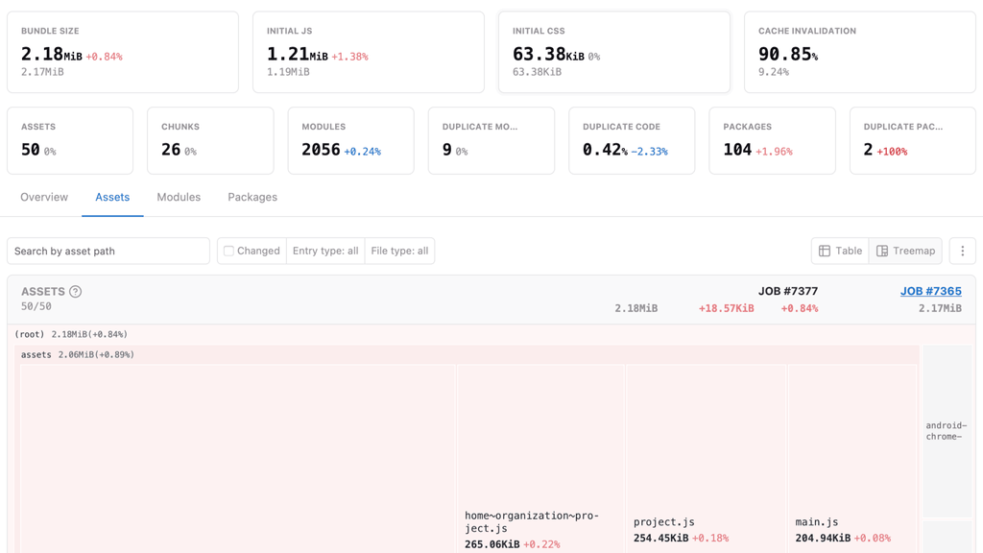The image size is (983, 553).
Task: Click the Assets count card
Action: [70, 140]
